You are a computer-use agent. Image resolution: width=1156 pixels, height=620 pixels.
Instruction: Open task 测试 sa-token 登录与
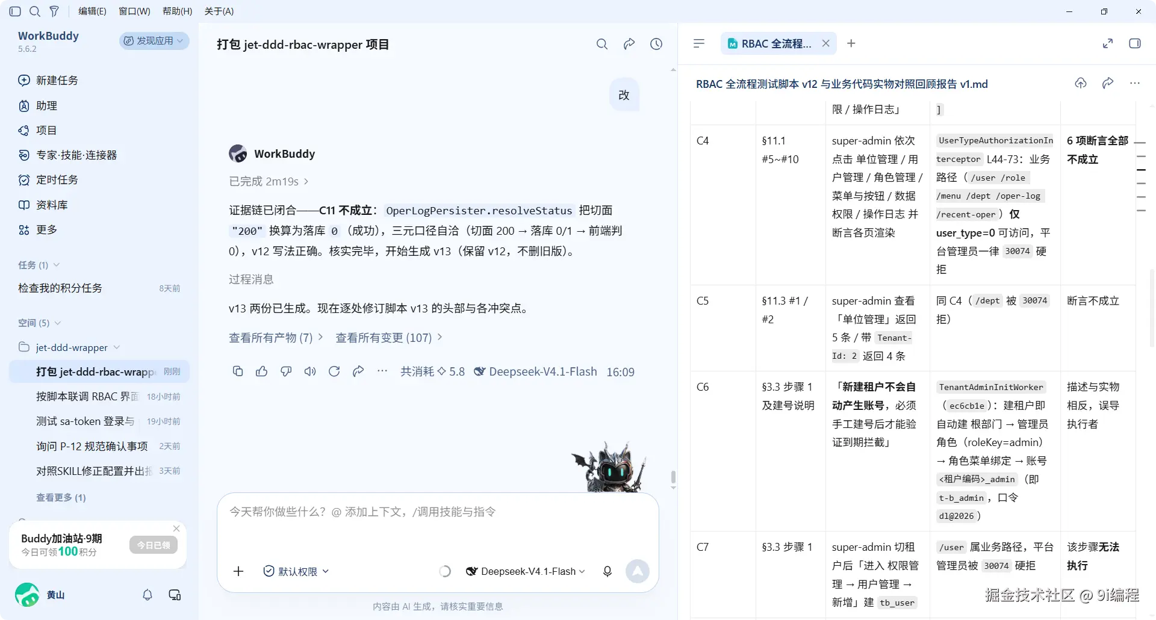pyautogui.click(x=99, y=421)
